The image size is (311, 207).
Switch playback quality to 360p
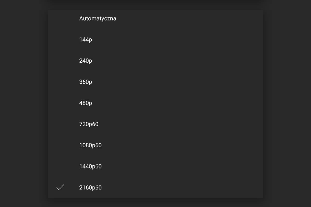coord(155,82)
